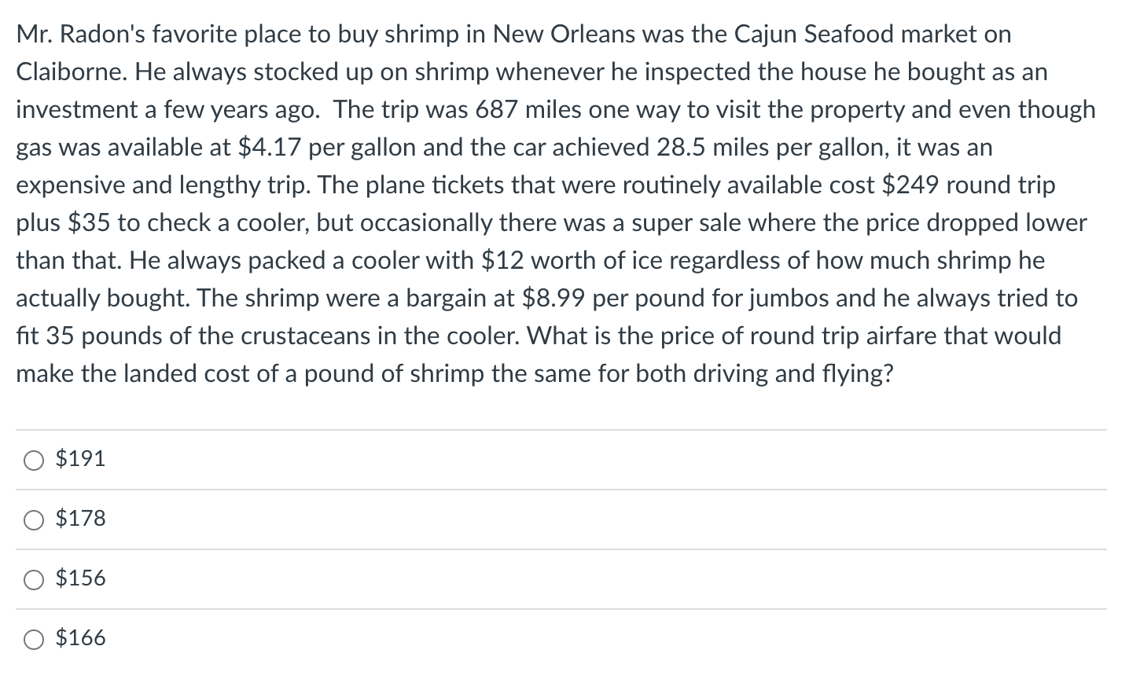Choose the $156 radio button
The width and height of the screenshot is (1129, 679).
pos(34,579)
